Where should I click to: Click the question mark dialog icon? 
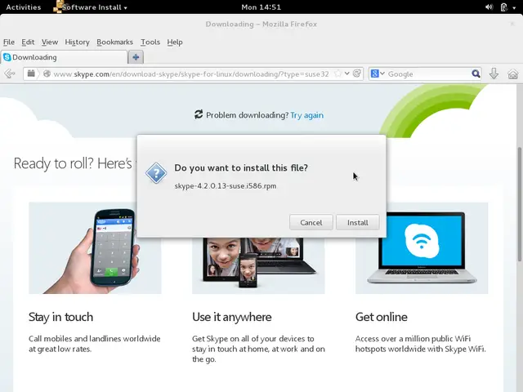[x=156, y=173]
